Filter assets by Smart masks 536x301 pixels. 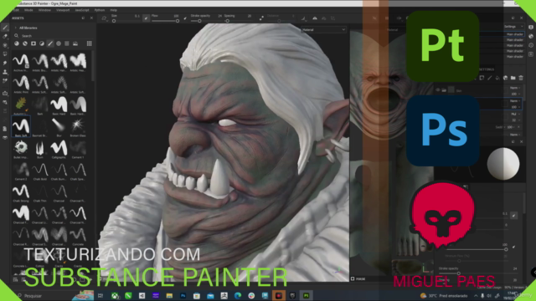point(33,43)
